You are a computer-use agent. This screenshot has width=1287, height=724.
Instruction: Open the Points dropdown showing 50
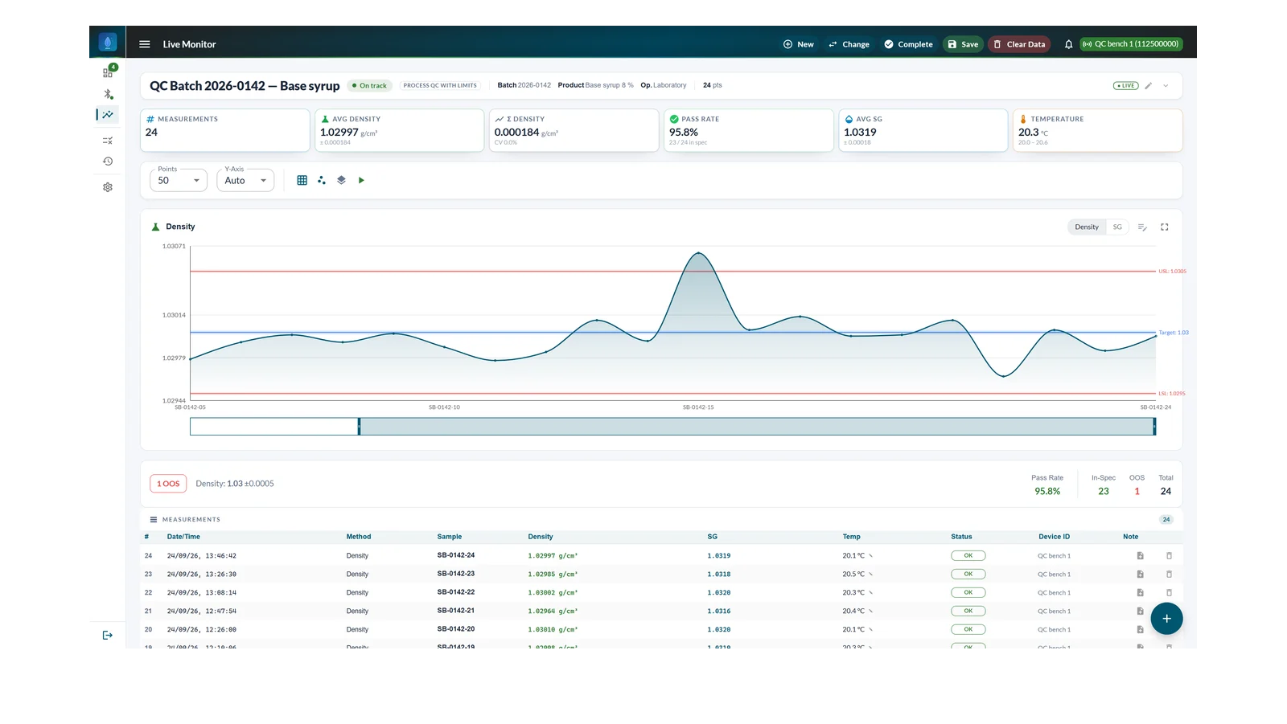[179, 180]
